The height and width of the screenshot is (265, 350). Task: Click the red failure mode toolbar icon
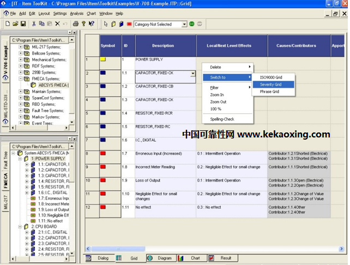[x=129, y=24]
